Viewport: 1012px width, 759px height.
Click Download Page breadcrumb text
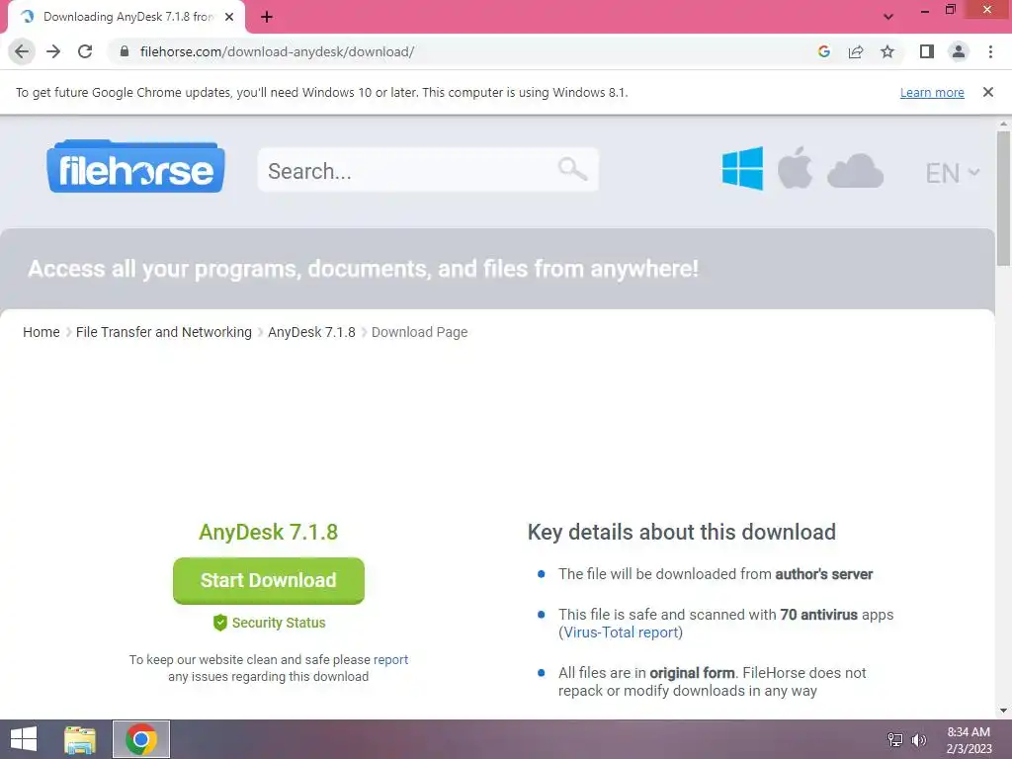coord(419,332)
